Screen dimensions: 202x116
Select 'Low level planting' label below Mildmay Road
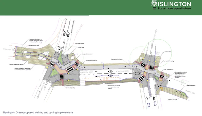(x=172, y=99)
